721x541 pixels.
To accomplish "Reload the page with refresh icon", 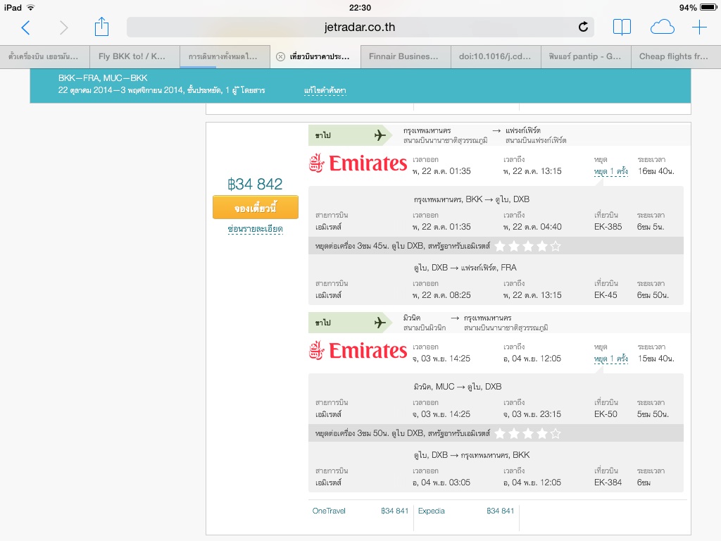I will (x=583, y=27).
